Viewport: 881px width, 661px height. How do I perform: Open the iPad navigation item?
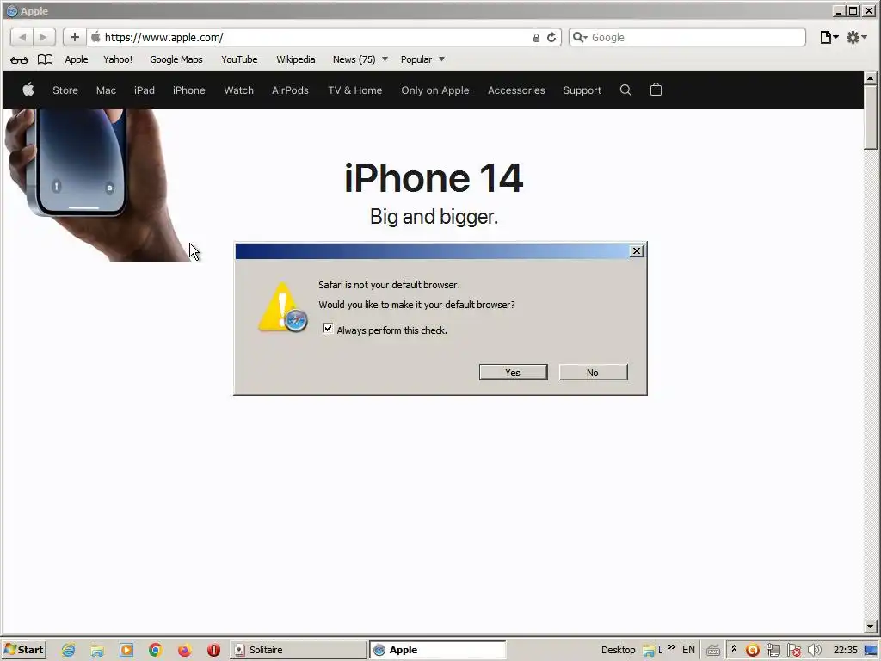[145, 90]
